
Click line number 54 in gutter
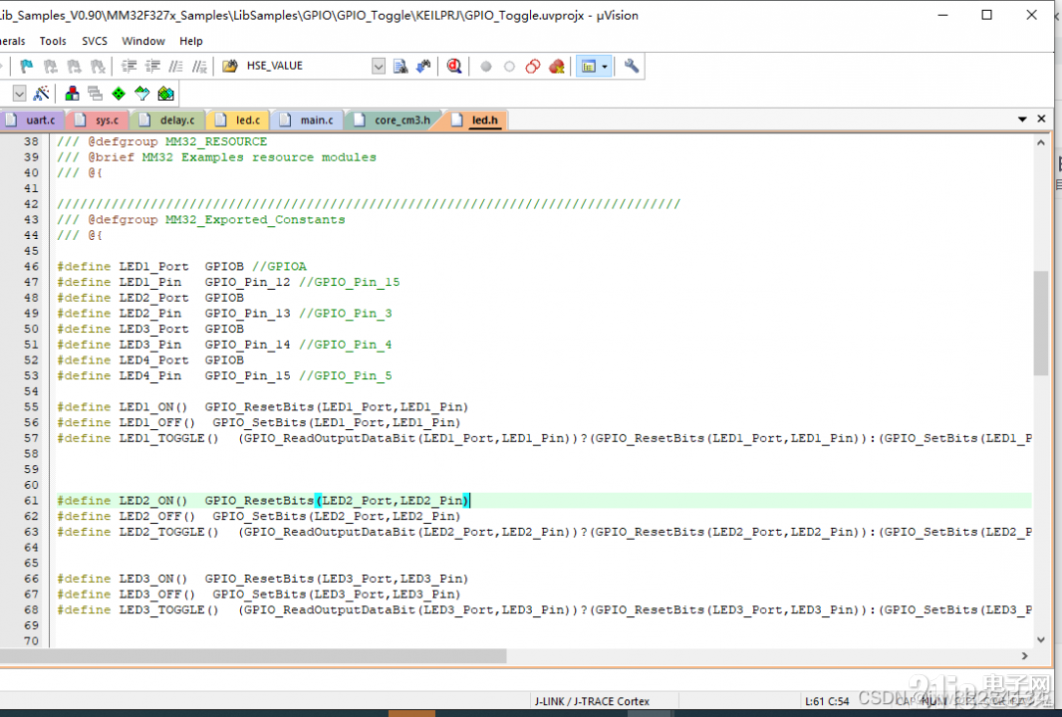(x=31, y=391)
